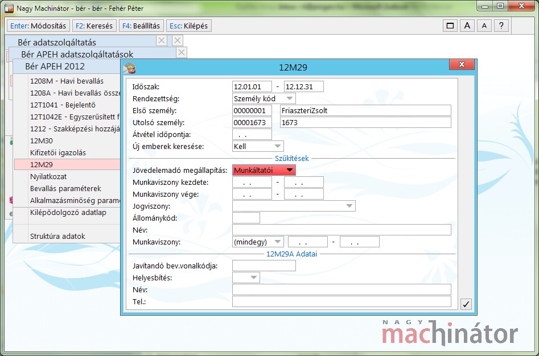Expand the Jogviszony dropdown

point(294,206)
